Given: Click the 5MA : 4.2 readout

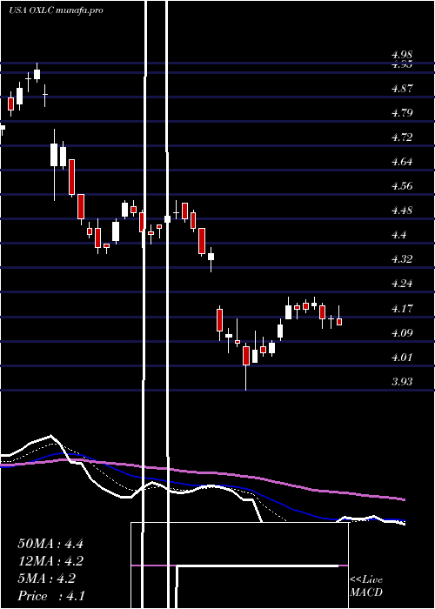Looking at the screenshot, I should (47, 579).
